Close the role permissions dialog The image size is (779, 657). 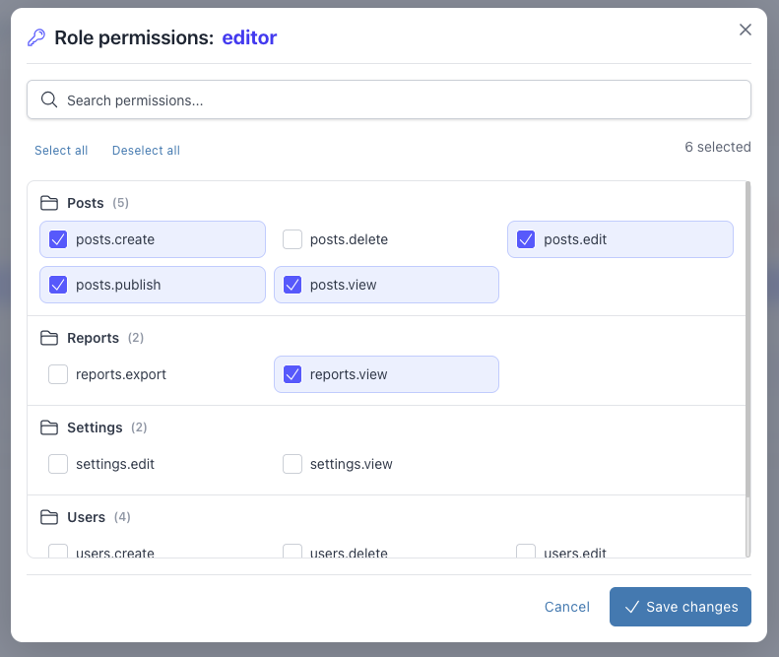[746, 30]
